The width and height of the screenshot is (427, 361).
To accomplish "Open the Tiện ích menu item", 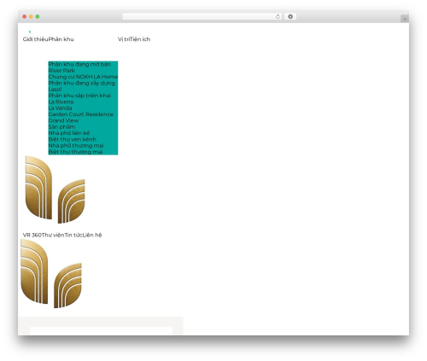I will 140,39.
